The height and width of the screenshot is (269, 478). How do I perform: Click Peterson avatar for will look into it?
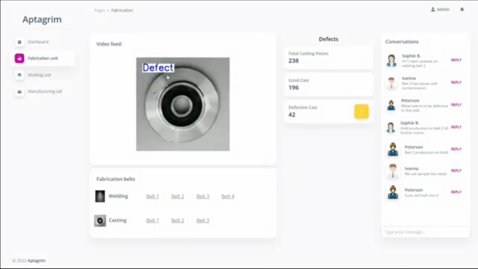tap(393, 192)
